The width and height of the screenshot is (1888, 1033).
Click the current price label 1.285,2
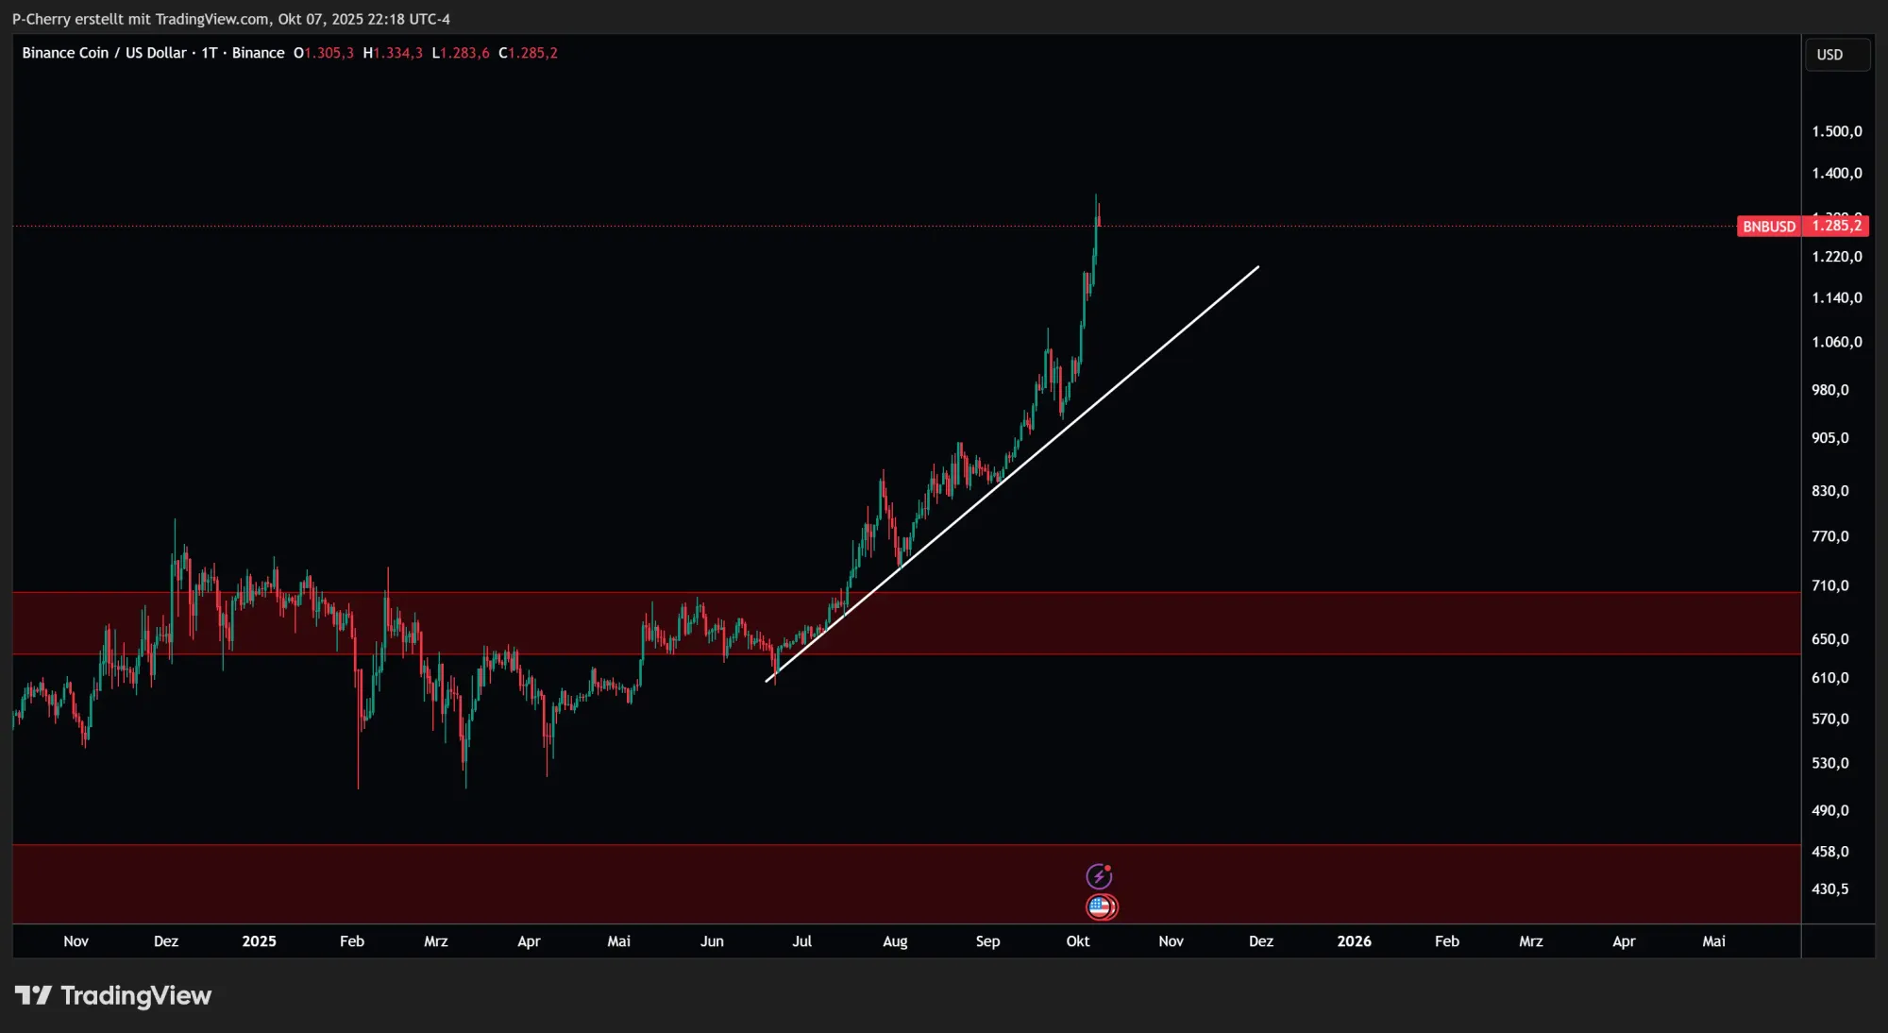[1836, 226]
